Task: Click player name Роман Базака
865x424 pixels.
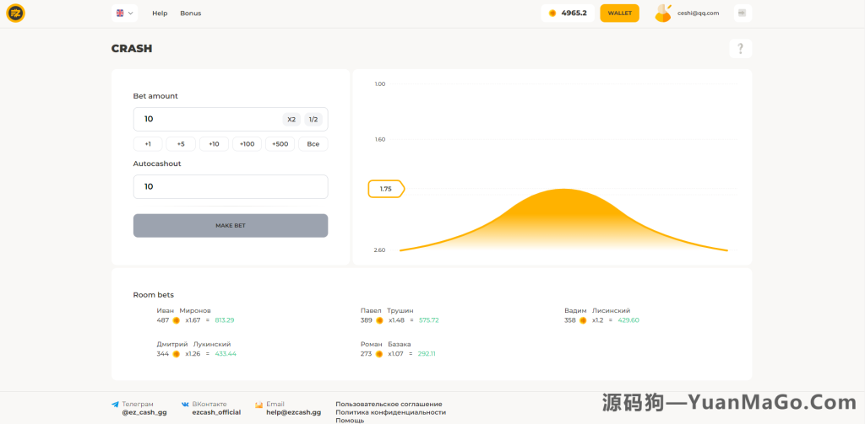Action: point(386,344)
